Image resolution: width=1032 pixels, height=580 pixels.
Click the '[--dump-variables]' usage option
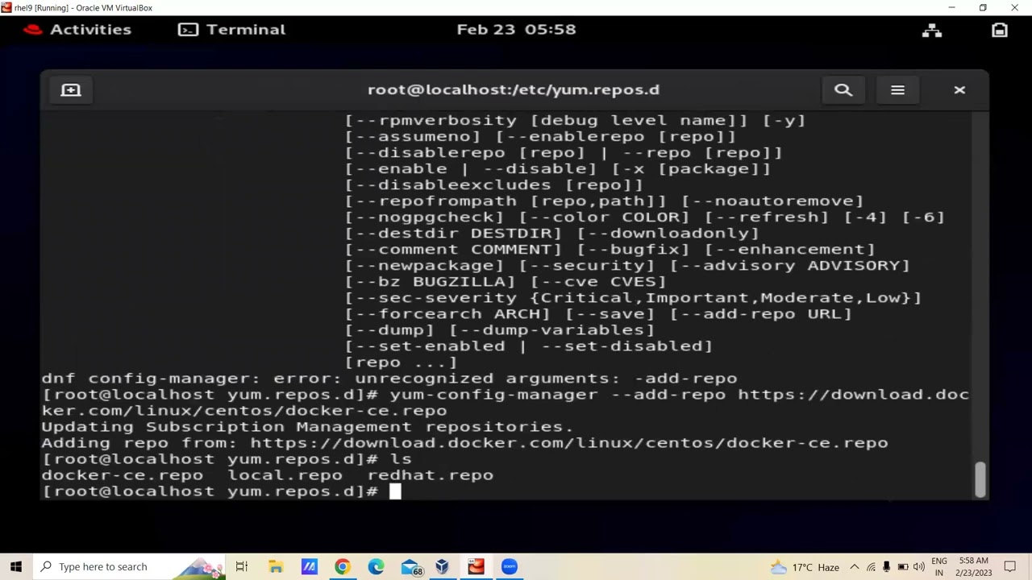click(x=551, y=330)
